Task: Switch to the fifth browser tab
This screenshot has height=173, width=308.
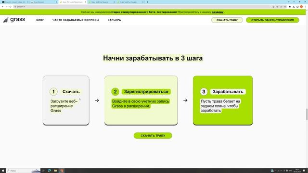Action: [x=130, y=2]
